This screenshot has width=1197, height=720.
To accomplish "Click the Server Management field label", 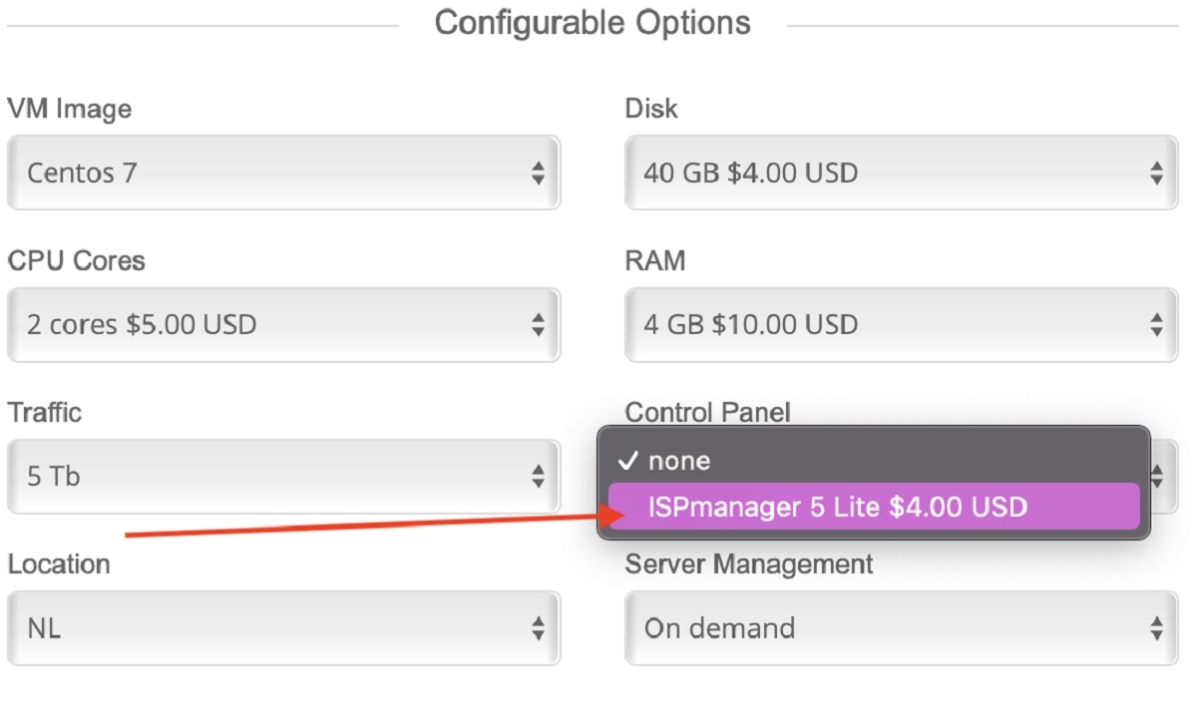I will (x=748, y=564).
